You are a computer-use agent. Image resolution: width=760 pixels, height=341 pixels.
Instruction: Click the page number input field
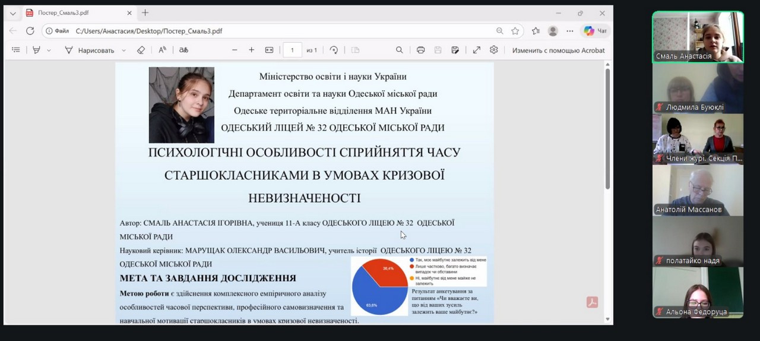tap(292, 50)
